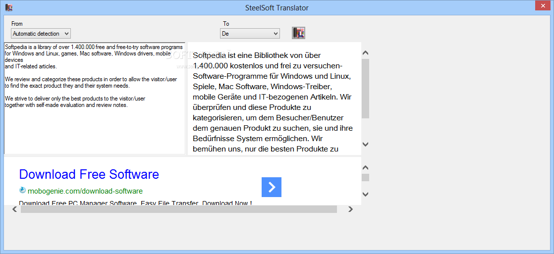Image resolution: width=554 pixels, height=254 pixels.
Task: Click ad pane scroll up arrow
Action: tap(366, 167)
